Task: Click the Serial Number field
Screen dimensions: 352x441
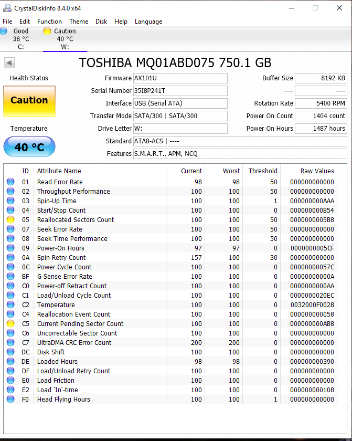Action: pos(180,91)
